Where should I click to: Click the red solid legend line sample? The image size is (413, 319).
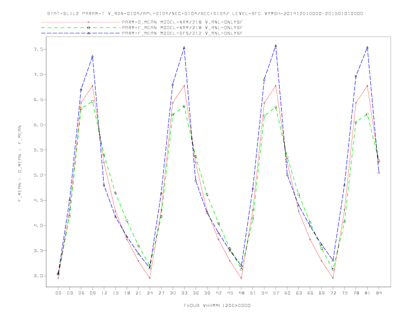(81, 22)
